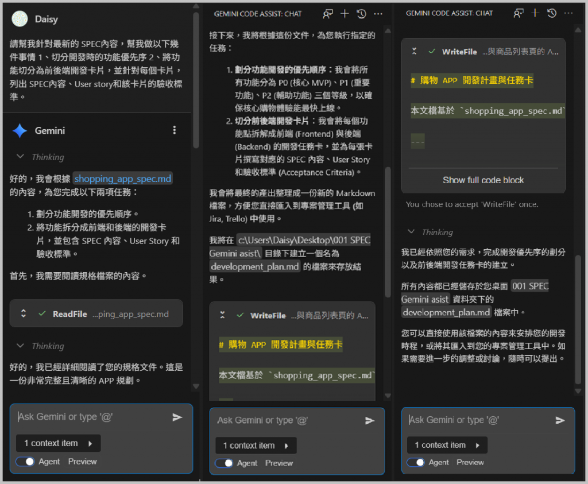Screen dimensions: 588x484
Task: Click the middle panel GEMINI CODE ASSIST: CHAT title
Action: pos(258,14)
